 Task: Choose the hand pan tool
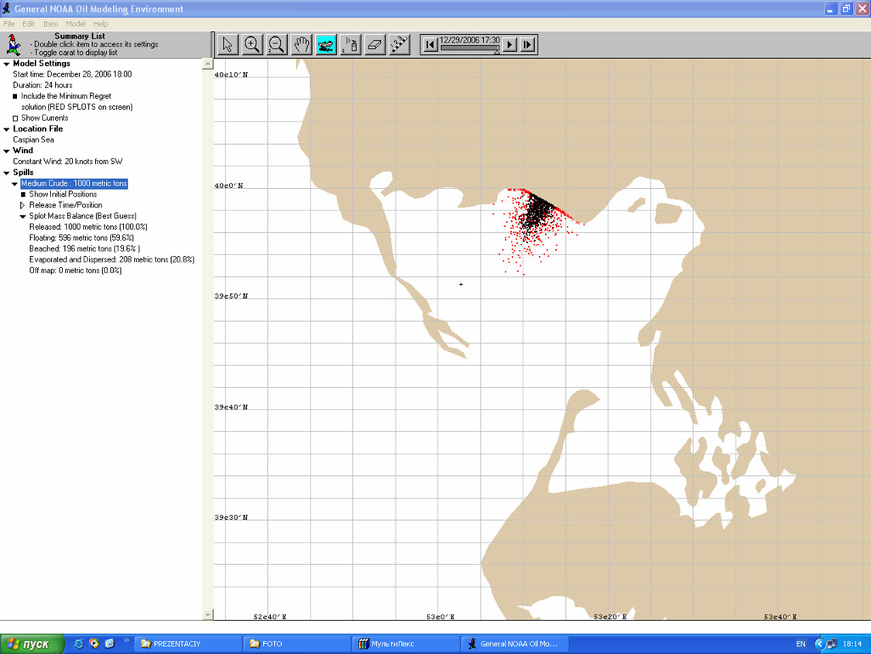pos(301,45)
